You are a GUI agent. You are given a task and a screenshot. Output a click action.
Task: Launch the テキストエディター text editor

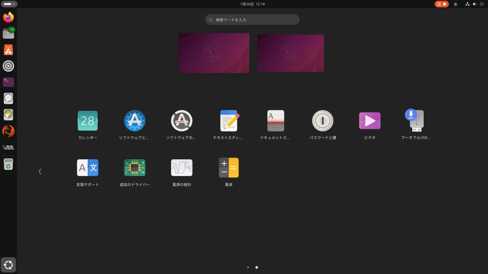pos(229,121)
